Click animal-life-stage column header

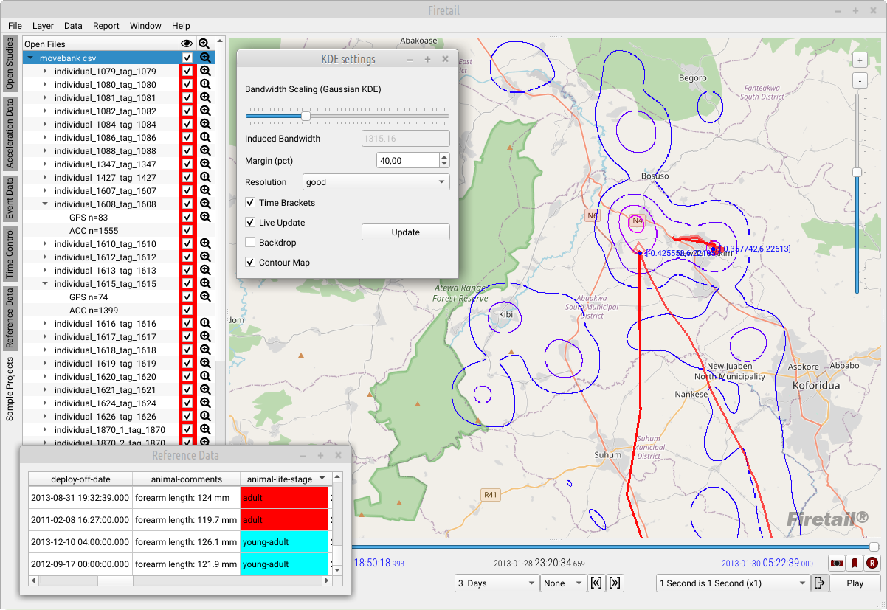tap(284, 479)
